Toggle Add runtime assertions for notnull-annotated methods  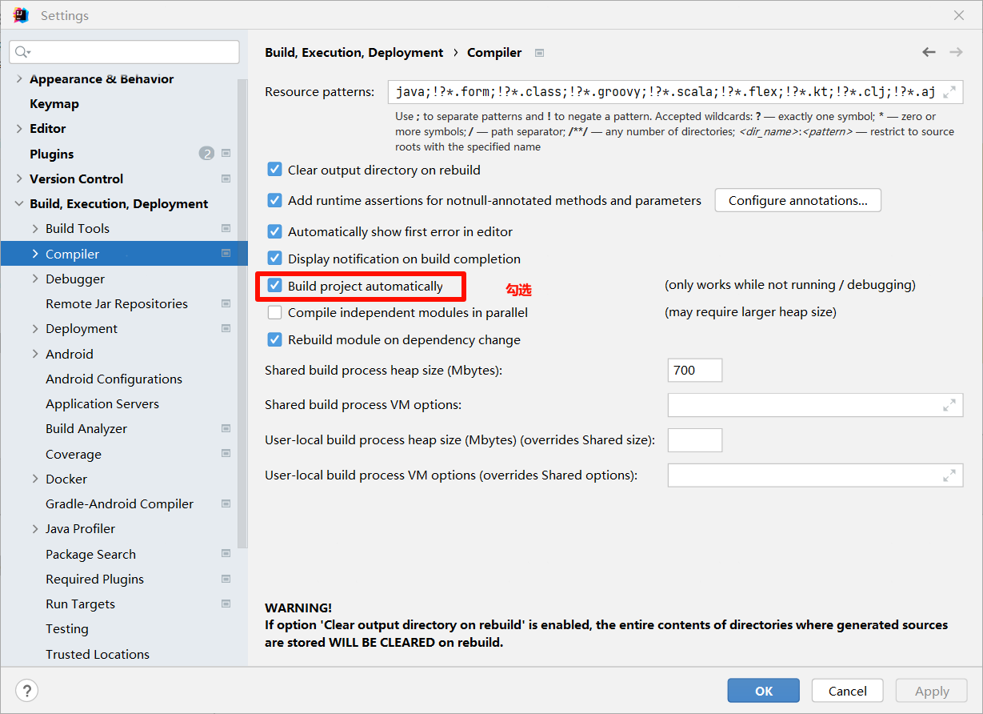pyautogui.click(x=274, y=200)
